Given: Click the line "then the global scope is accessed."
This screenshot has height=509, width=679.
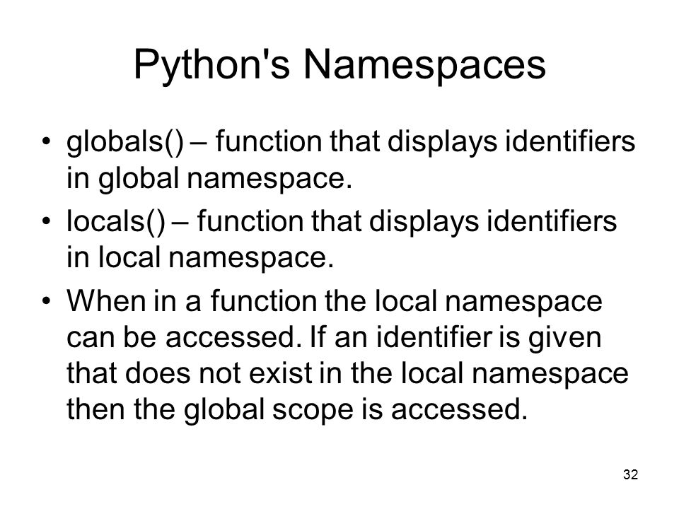Looking at the screenshot, I should pos(297,410).
